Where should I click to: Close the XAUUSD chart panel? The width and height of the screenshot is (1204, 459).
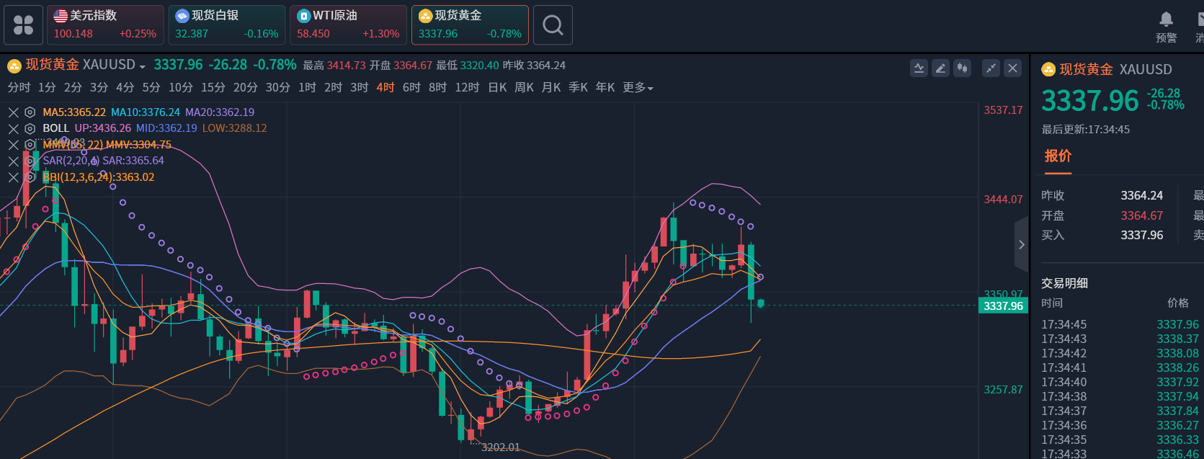click(1013, 68)
